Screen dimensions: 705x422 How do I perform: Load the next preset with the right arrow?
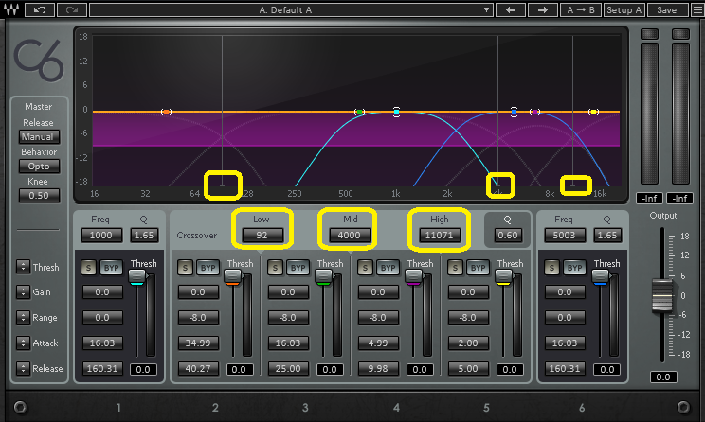point(542,9)
